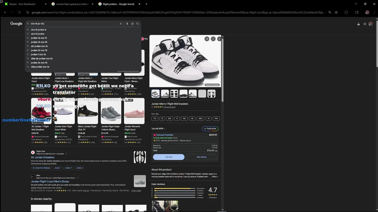Open Google account avatar on page
Viewport: 378px width, 212px height.
pyautogui.click(x=371, y=24)
